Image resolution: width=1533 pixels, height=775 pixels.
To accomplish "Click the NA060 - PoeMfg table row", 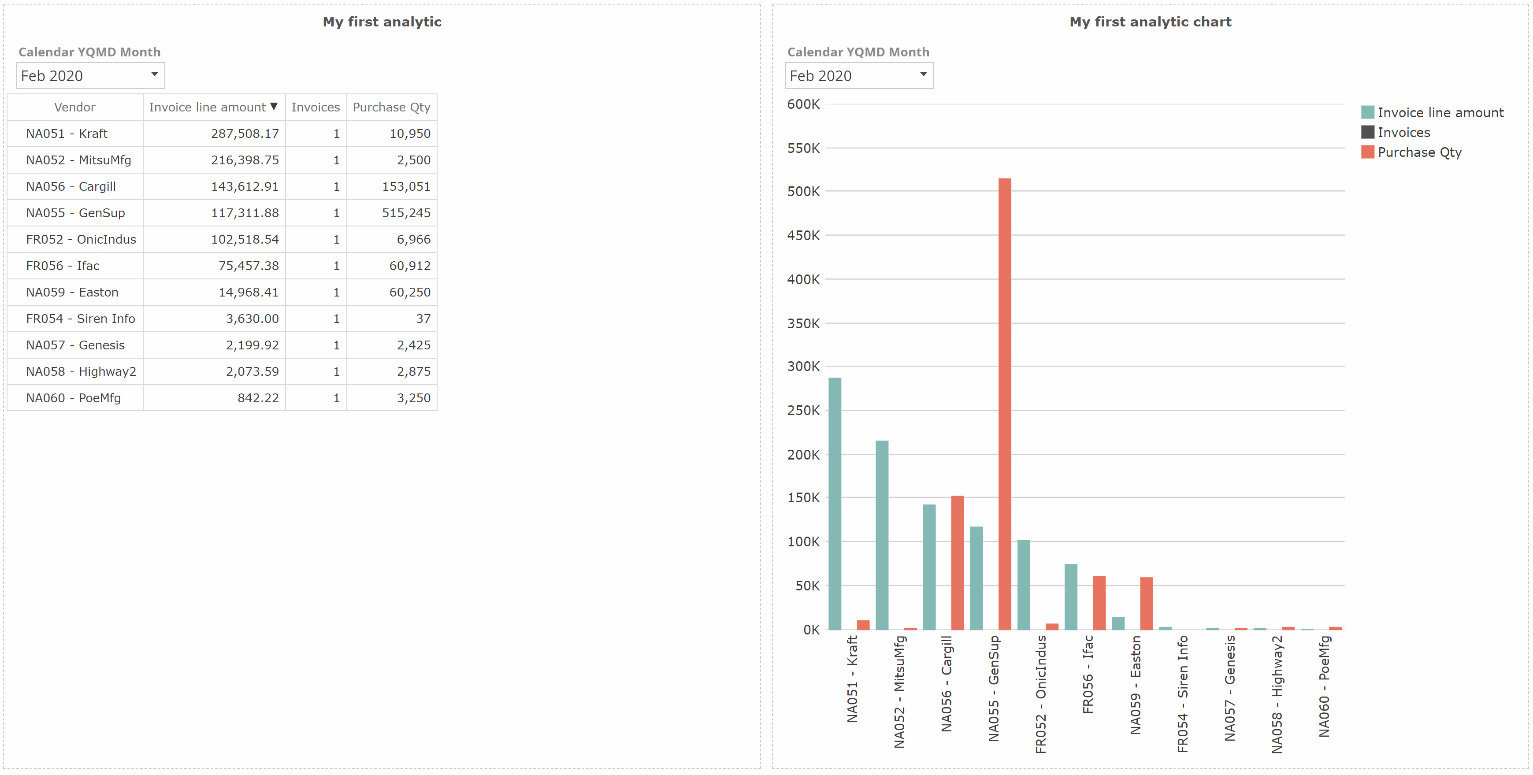I will pos(73,397).
